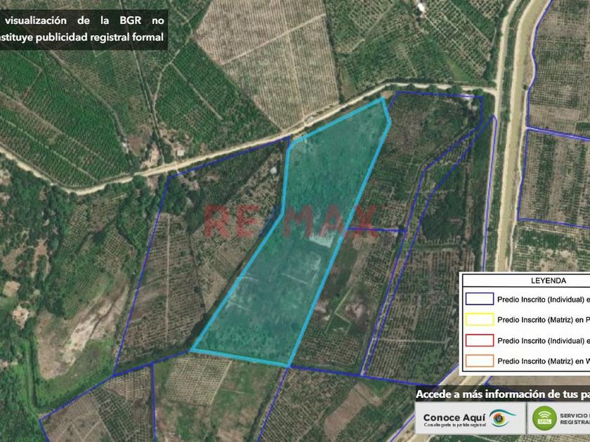Click the Conoce Aquí eye logo icon
Image resolution: width=590 pixels, height=442 pixels.
coord(502,417)
